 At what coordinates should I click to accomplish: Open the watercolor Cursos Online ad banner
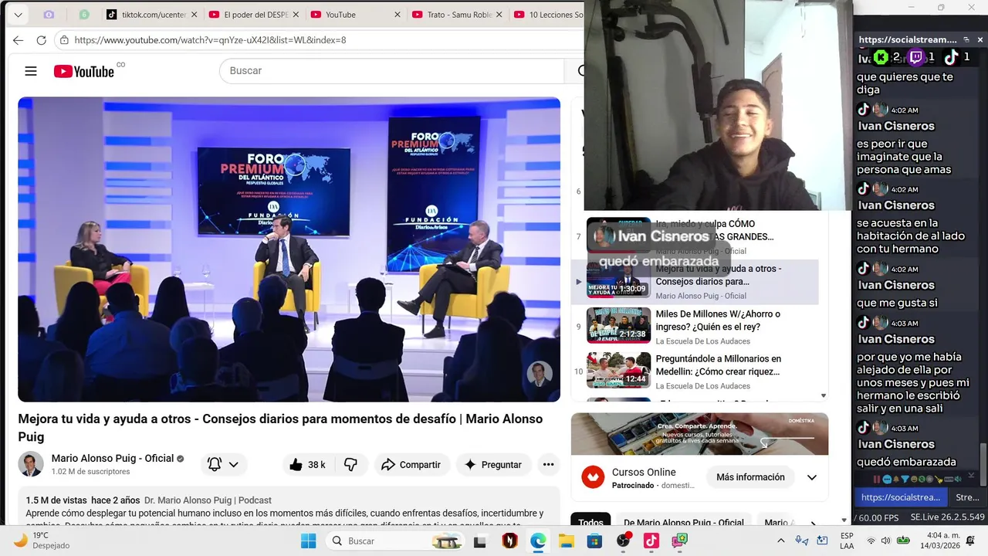699,434
